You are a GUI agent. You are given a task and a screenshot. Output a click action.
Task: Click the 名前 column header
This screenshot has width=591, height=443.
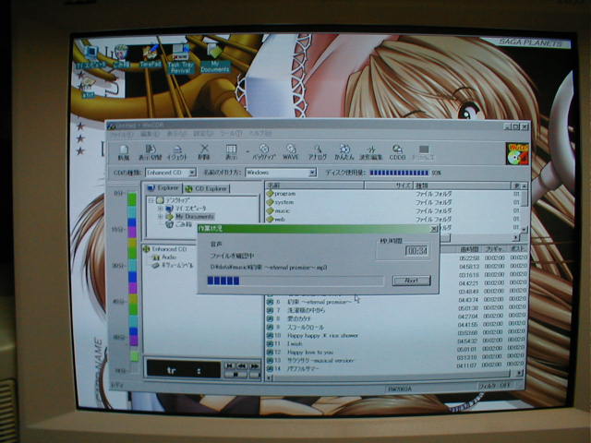(315, 186)
